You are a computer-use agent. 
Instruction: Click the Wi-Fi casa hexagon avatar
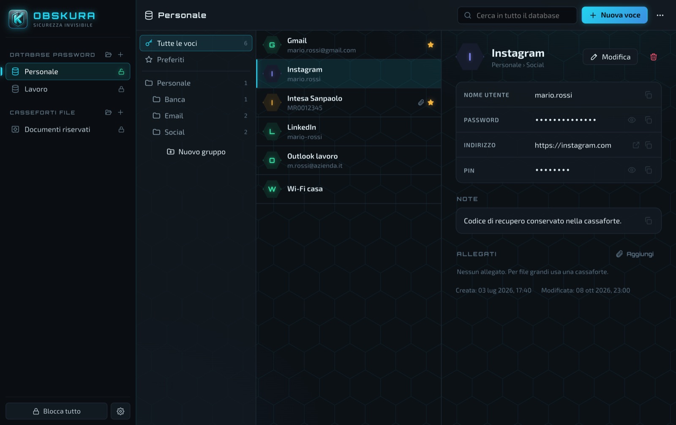click(x=272, y=189)
